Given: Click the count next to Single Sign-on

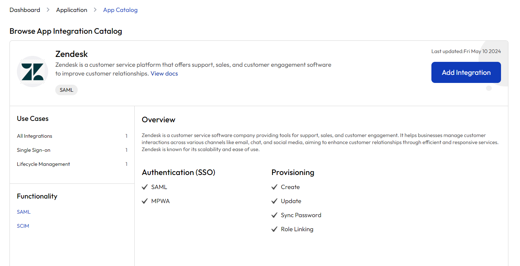Looking at the screenshot, I should click(127, 150).
